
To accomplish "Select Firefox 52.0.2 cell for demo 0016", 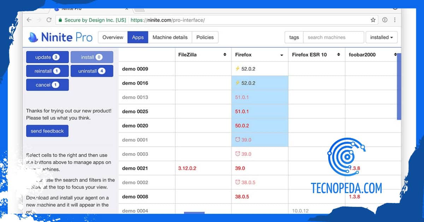I will click(260, 83).
